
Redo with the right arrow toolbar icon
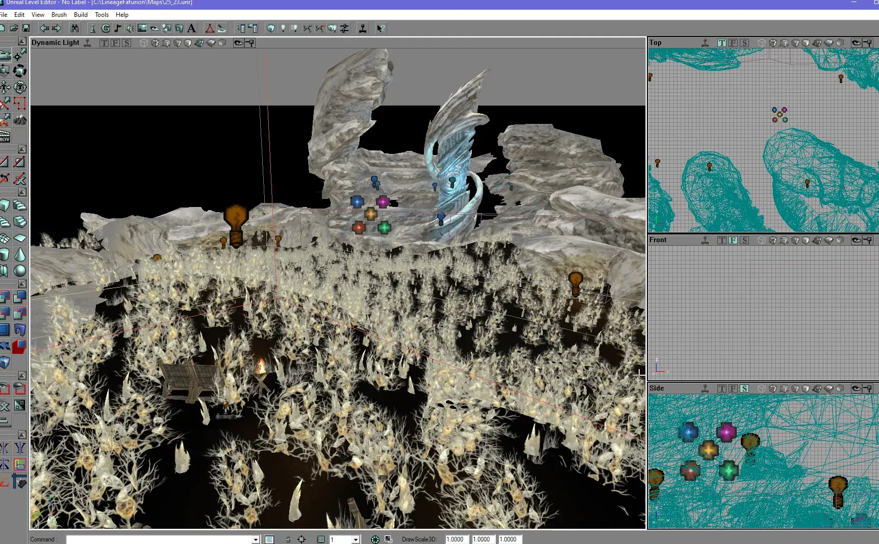pyautogui.click(x=57, y=28)
